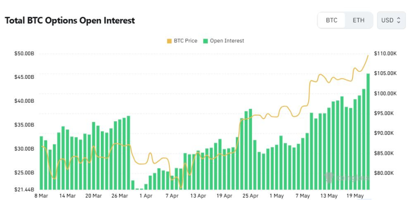Click the green Open Interest legend swatch
The image size is (409, 200).
point(205,41)
